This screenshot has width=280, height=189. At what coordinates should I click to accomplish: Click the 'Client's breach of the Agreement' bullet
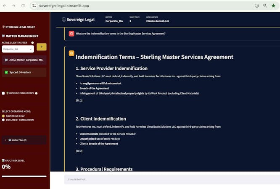pyautogui.click(x=99, y=144)
